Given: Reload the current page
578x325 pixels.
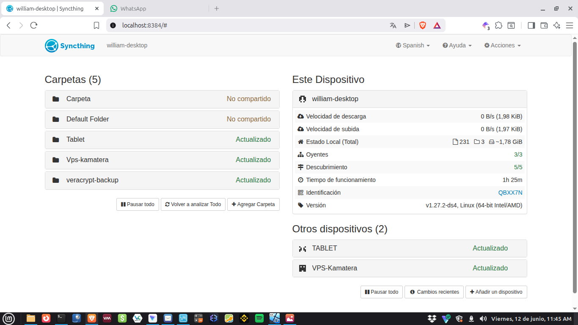Looking at the screenshot, I should (x=34, y=25).
